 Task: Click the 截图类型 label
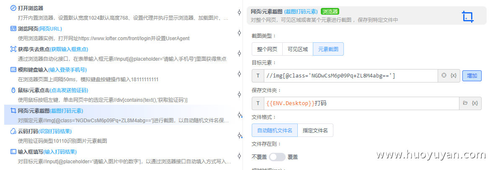click(264, 36)
